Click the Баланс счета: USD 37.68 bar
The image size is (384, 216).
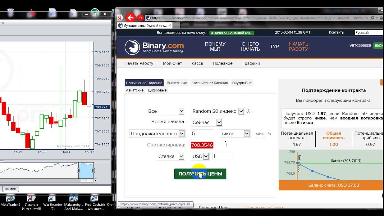tap(331, 185)
